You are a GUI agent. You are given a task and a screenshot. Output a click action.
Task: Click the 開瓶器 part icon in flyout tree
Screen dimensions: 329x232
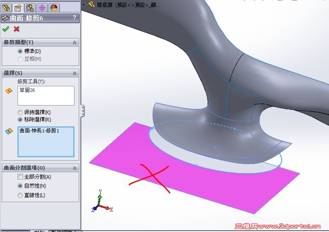92,4
